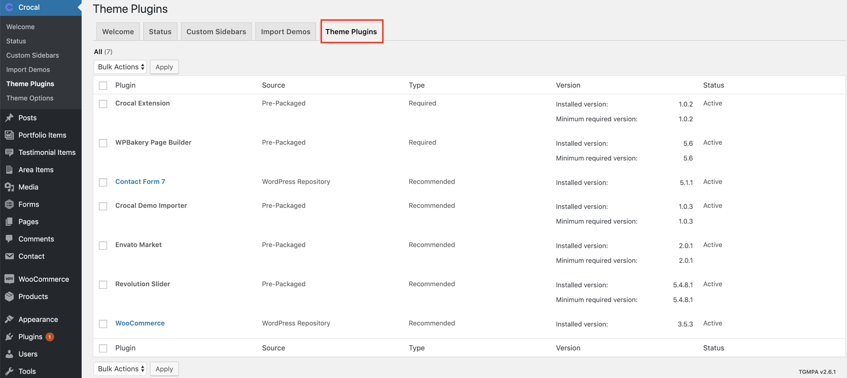Select the Theme Plugins tab
Viewport: 847px width, 378px height.
coord(351,32)
